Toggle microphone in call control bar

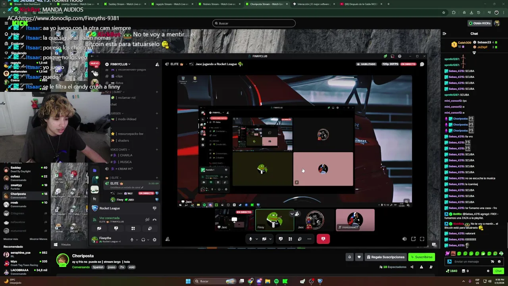coord(250,239)
